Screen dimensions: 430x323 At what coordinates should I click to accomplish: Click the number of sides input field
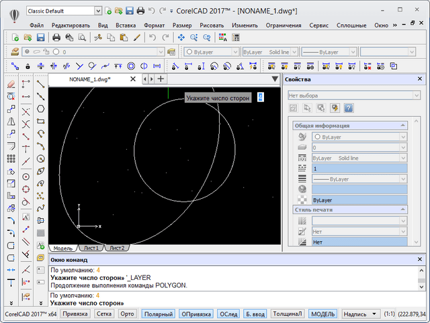pyautogui.click(x=260, y=98)
